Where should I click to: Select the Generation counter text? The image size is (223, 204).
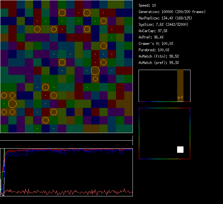(x=172, y=12)
